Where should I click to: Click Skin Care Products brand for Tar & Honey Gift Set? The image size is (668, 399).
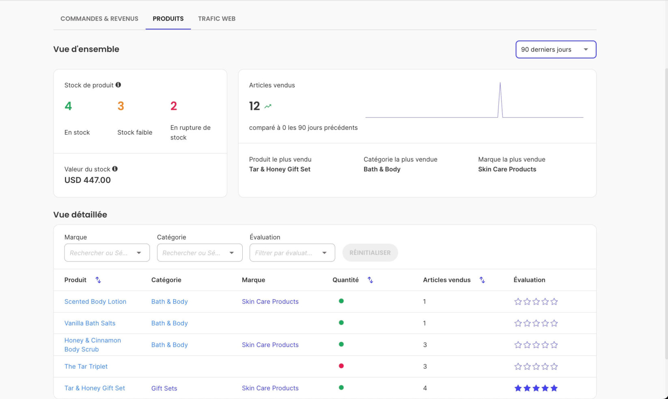pos(270,388)
